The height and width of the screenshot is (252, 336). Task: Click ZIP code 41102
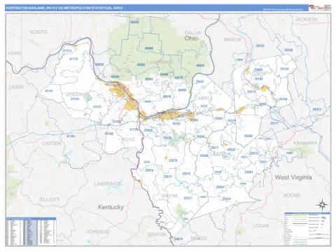point(117,122)
